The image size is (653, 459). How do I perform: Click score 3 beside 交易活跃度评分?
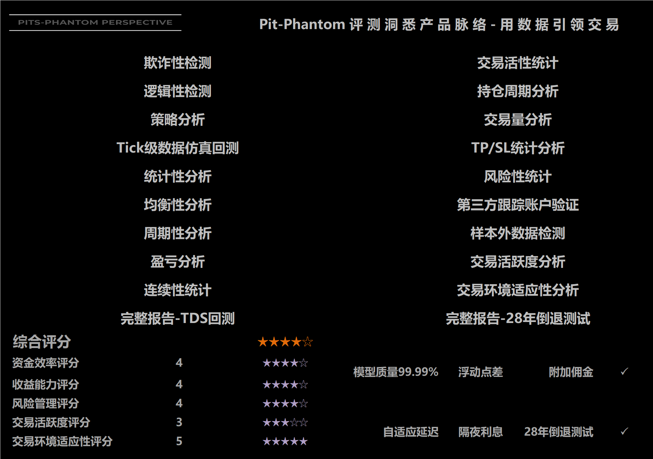179,422
